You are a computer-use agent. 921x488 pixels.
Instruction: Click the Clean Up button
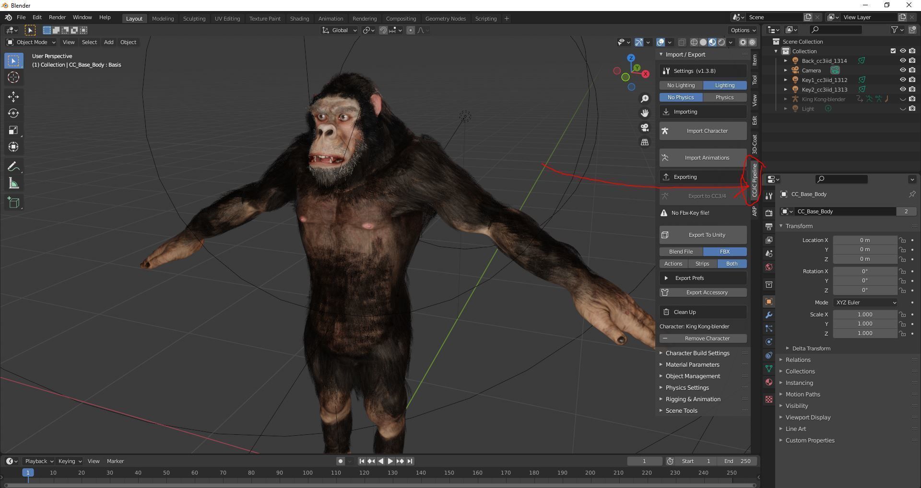[703, 312]
